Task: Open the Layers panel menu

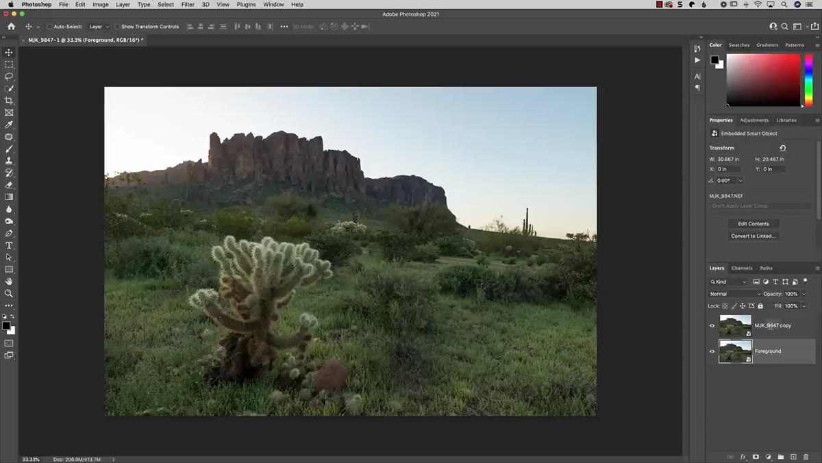Action: [817, 268]
